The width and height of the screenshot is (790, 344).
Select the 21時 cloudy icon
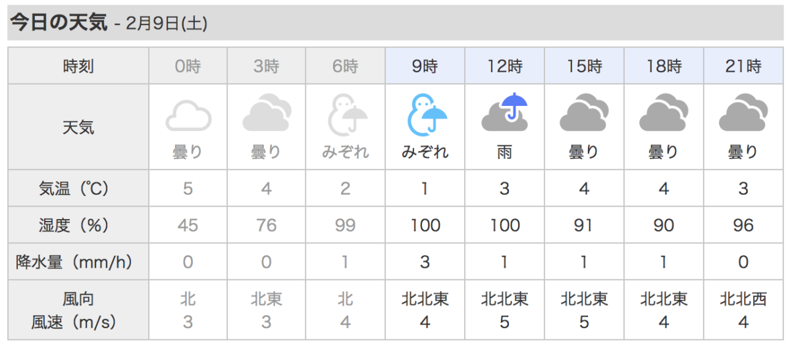[x=743, y=114]
